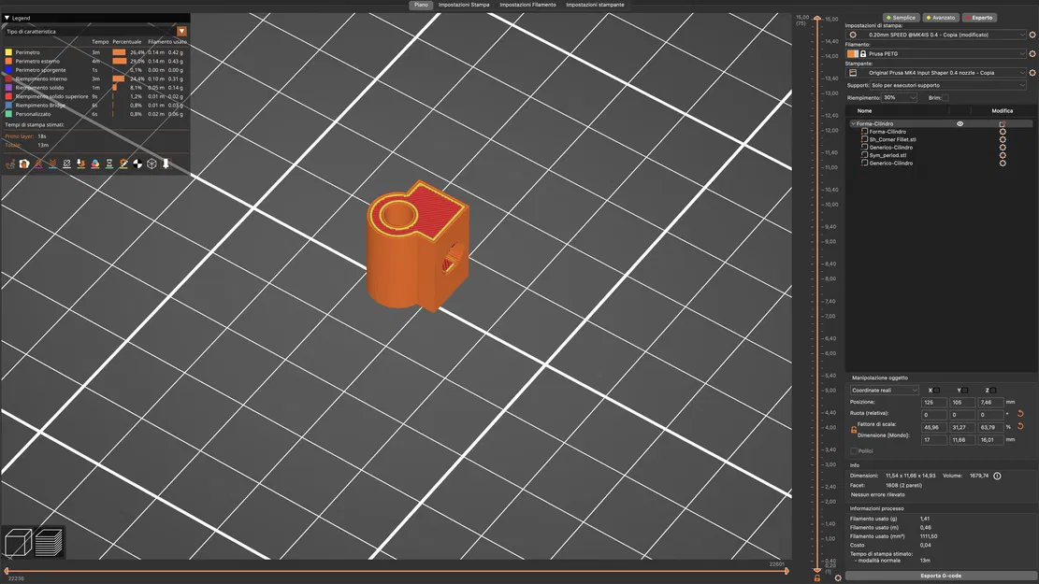Open filament settings gear next to Prusa PETG

[x=1032, y=53]
